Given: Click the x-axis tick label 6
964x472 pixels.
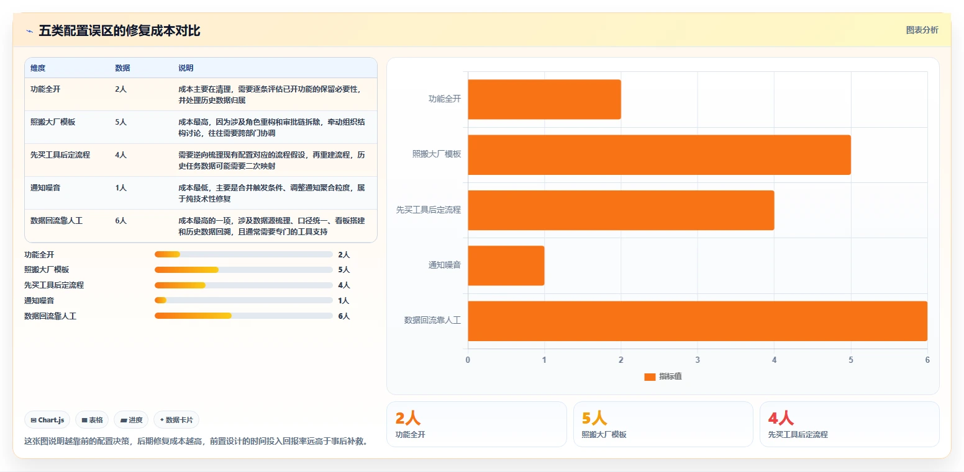Looking at the screenshot, I should (x=927, y=360).
